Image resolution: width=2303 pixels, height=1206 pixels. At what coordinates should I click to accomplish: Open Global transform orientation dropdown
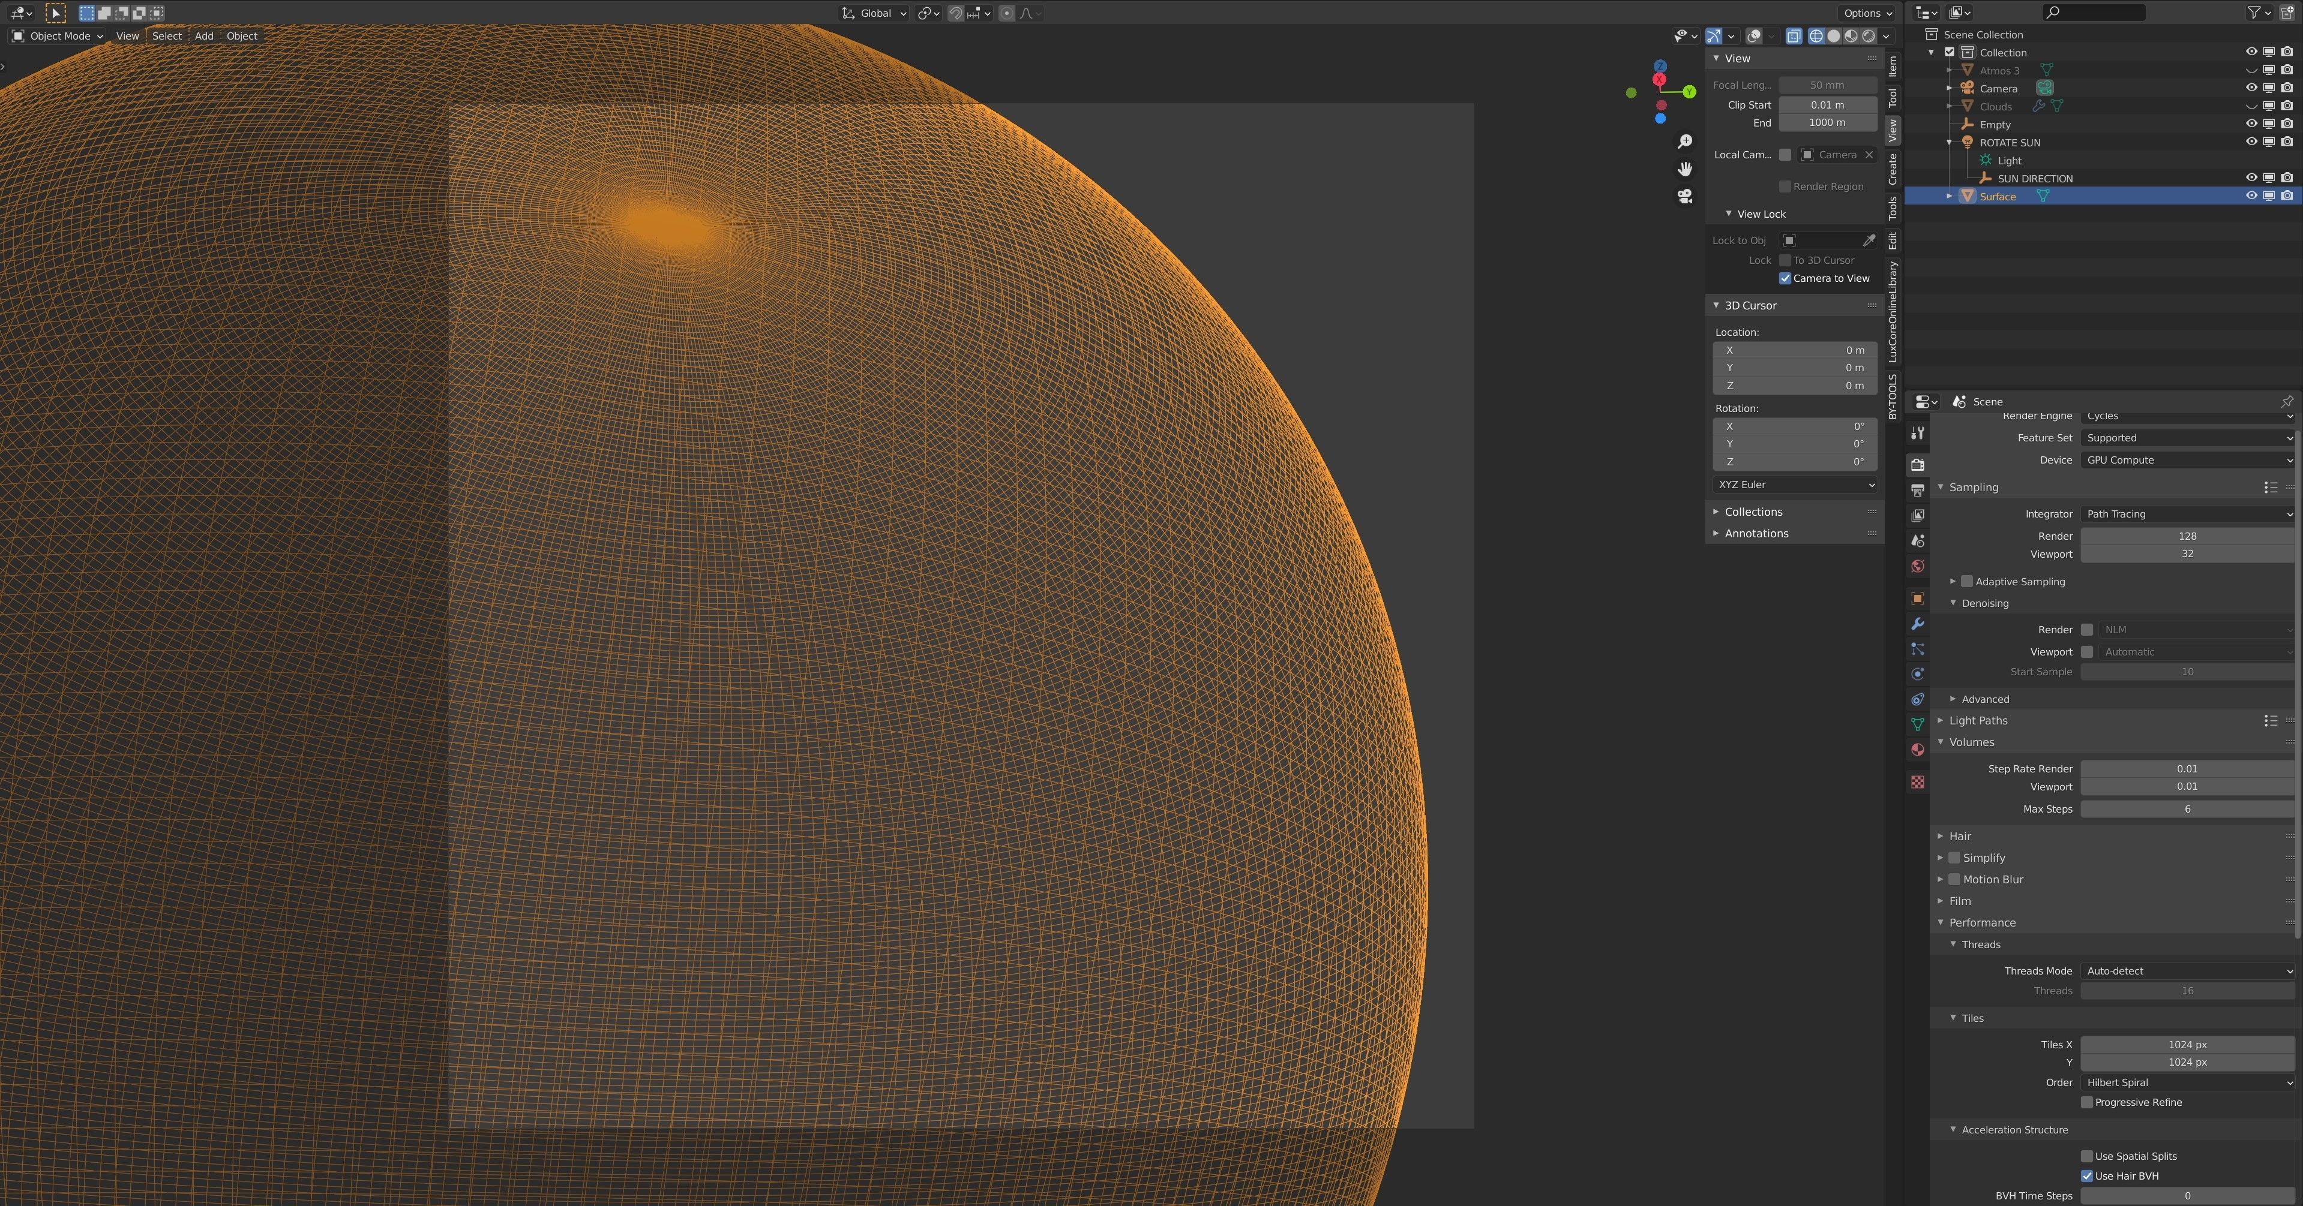coord(874,13)
